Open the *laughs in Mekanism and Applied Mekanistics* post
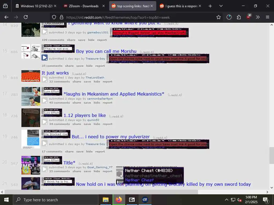The height and width of the screenshot is (205, 274). click(114, 94)
